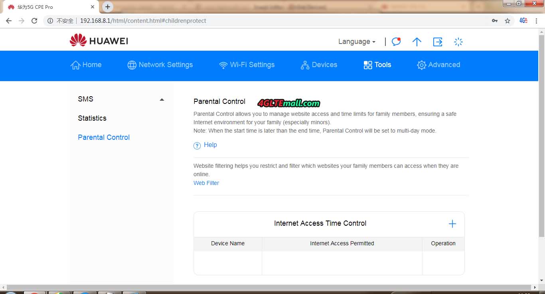Click the saved password key icon
This screenshot has width=545, height=294.
tap(495, 21)
